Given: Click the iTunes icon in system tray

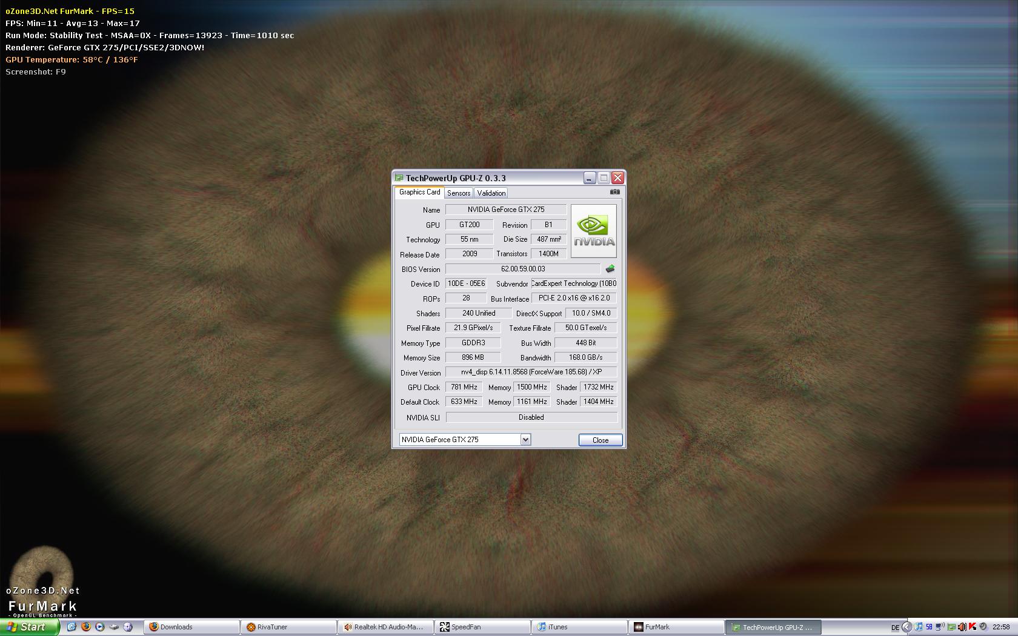Looking at the screenshot, I should [x=919, y=627].
